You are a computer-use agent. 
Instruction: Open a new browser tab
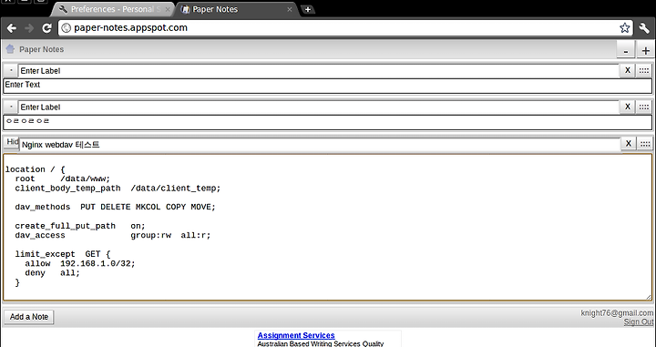[x=308, y=9]
